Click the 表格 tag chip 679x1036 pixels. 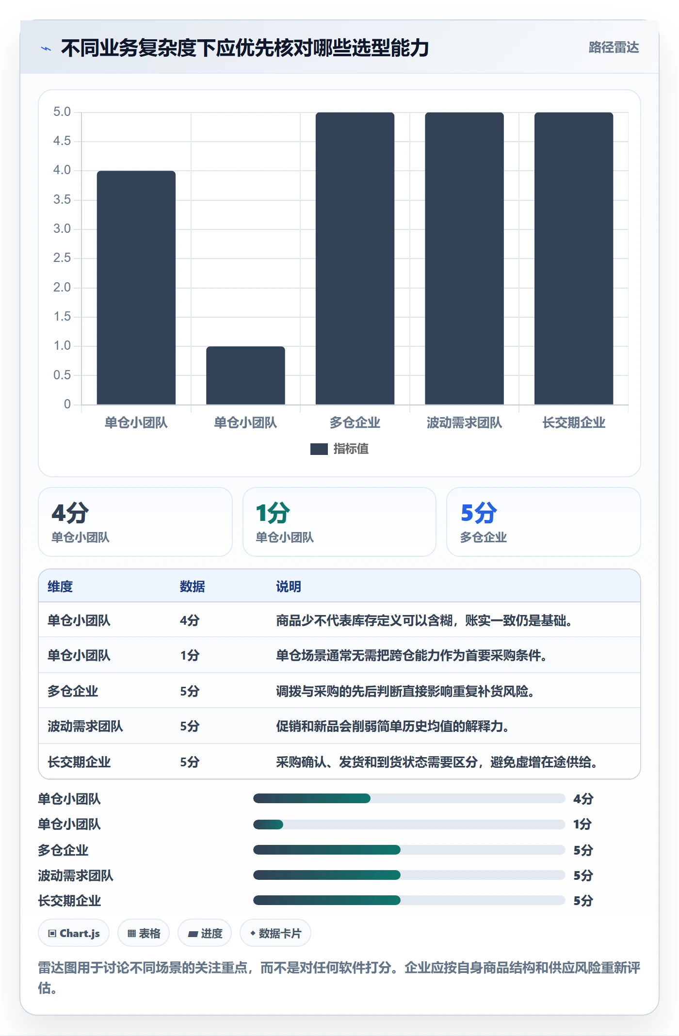click(144, 933)
